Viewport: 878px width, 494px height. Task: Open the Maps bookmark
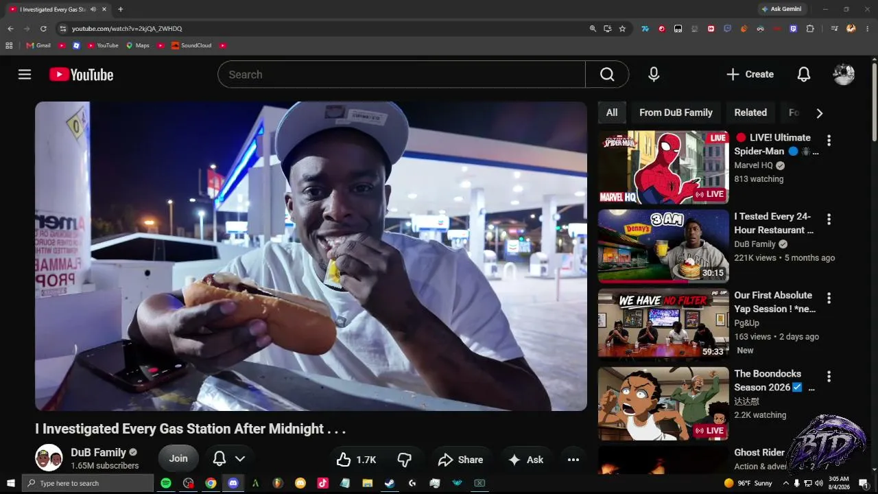click(x=137, y=45)
